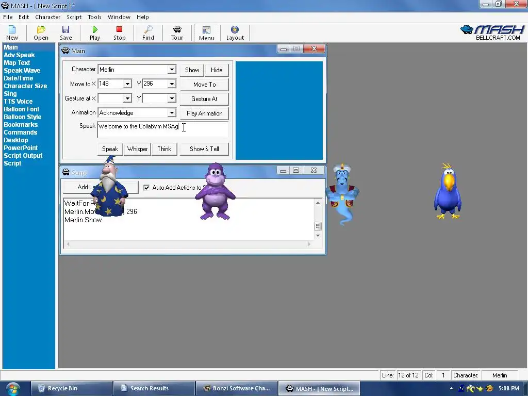Open the Window menu
The width and height of the screenshot is (528, 396).
point(119,17)
